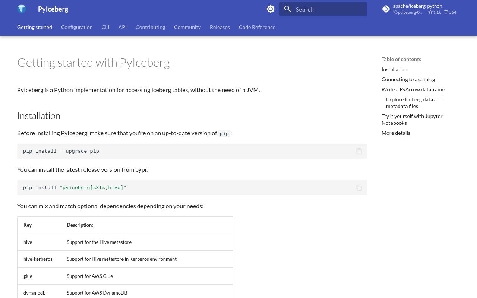The width and height of the screenshot is (477, 298).
Task: Switch to the CLI tab
Action: (105, 27)
